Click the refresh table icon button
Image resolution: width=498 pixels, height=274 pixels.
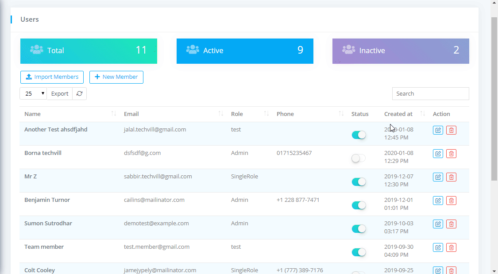point(80,93)
